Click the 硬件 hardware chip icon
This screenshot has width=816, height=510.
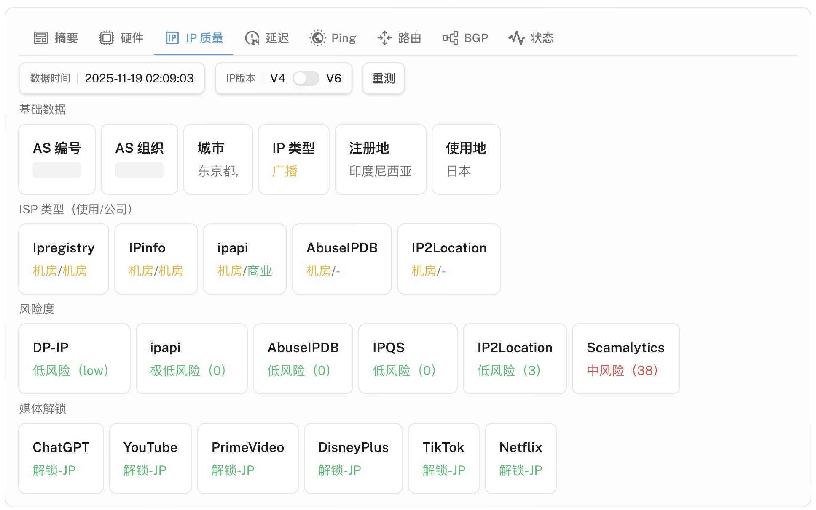click(x=107, y=38)
